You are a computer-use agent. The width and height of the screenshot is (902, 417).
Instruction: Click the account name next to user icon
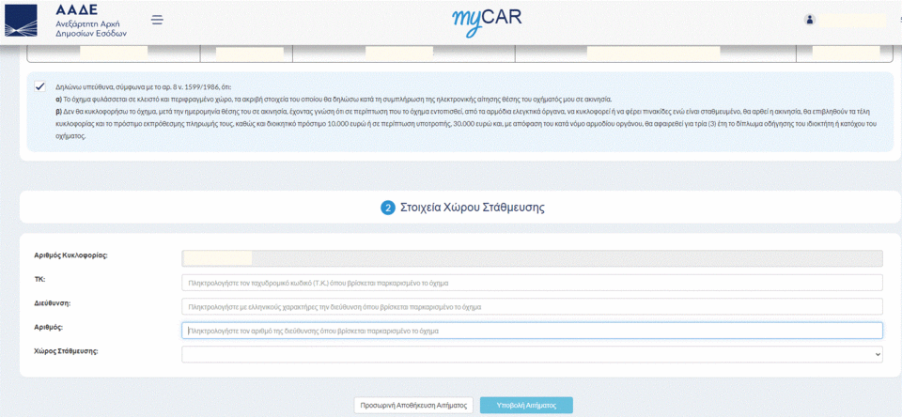(x=852, y=20)
